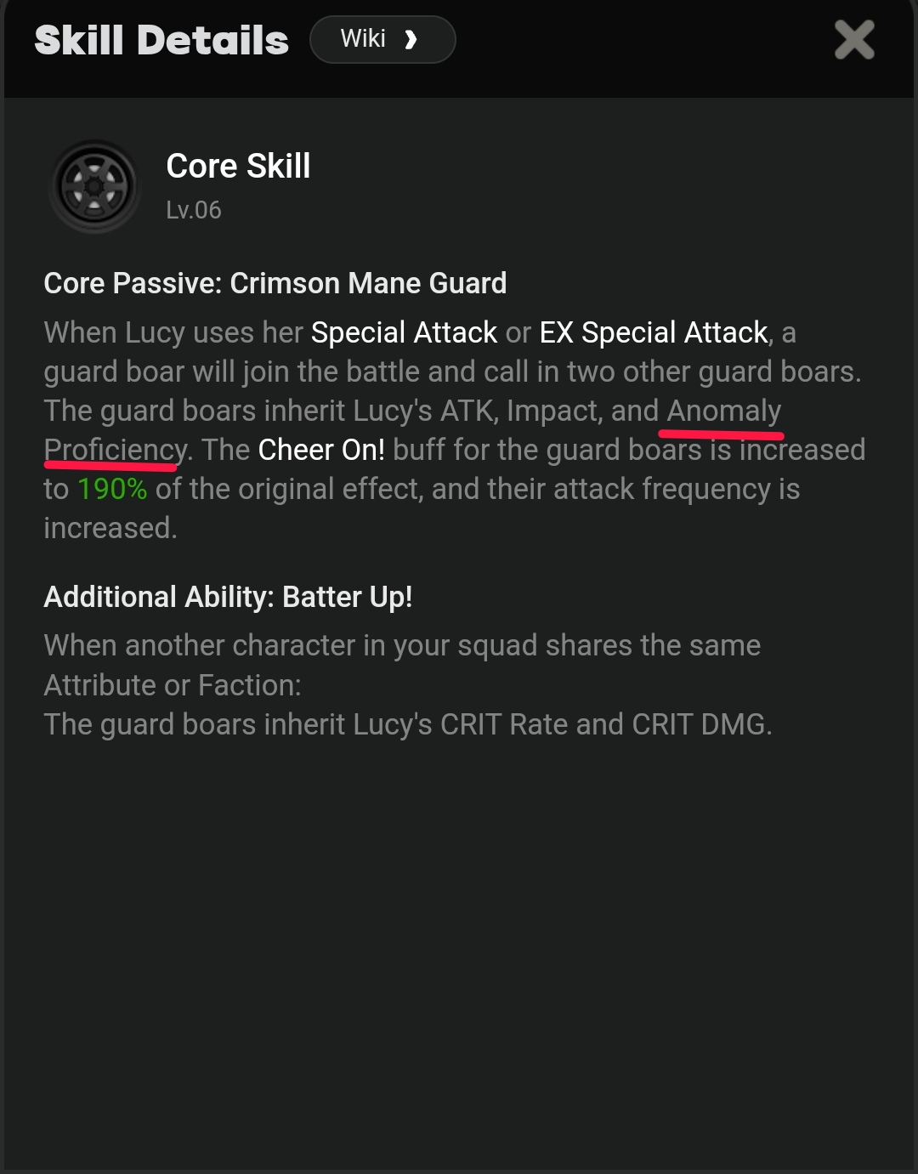The height and width of the screenshot is (1174, 918).
Task: Click the chevron arrow inside the Wiki button
Action: pos(411,39)
